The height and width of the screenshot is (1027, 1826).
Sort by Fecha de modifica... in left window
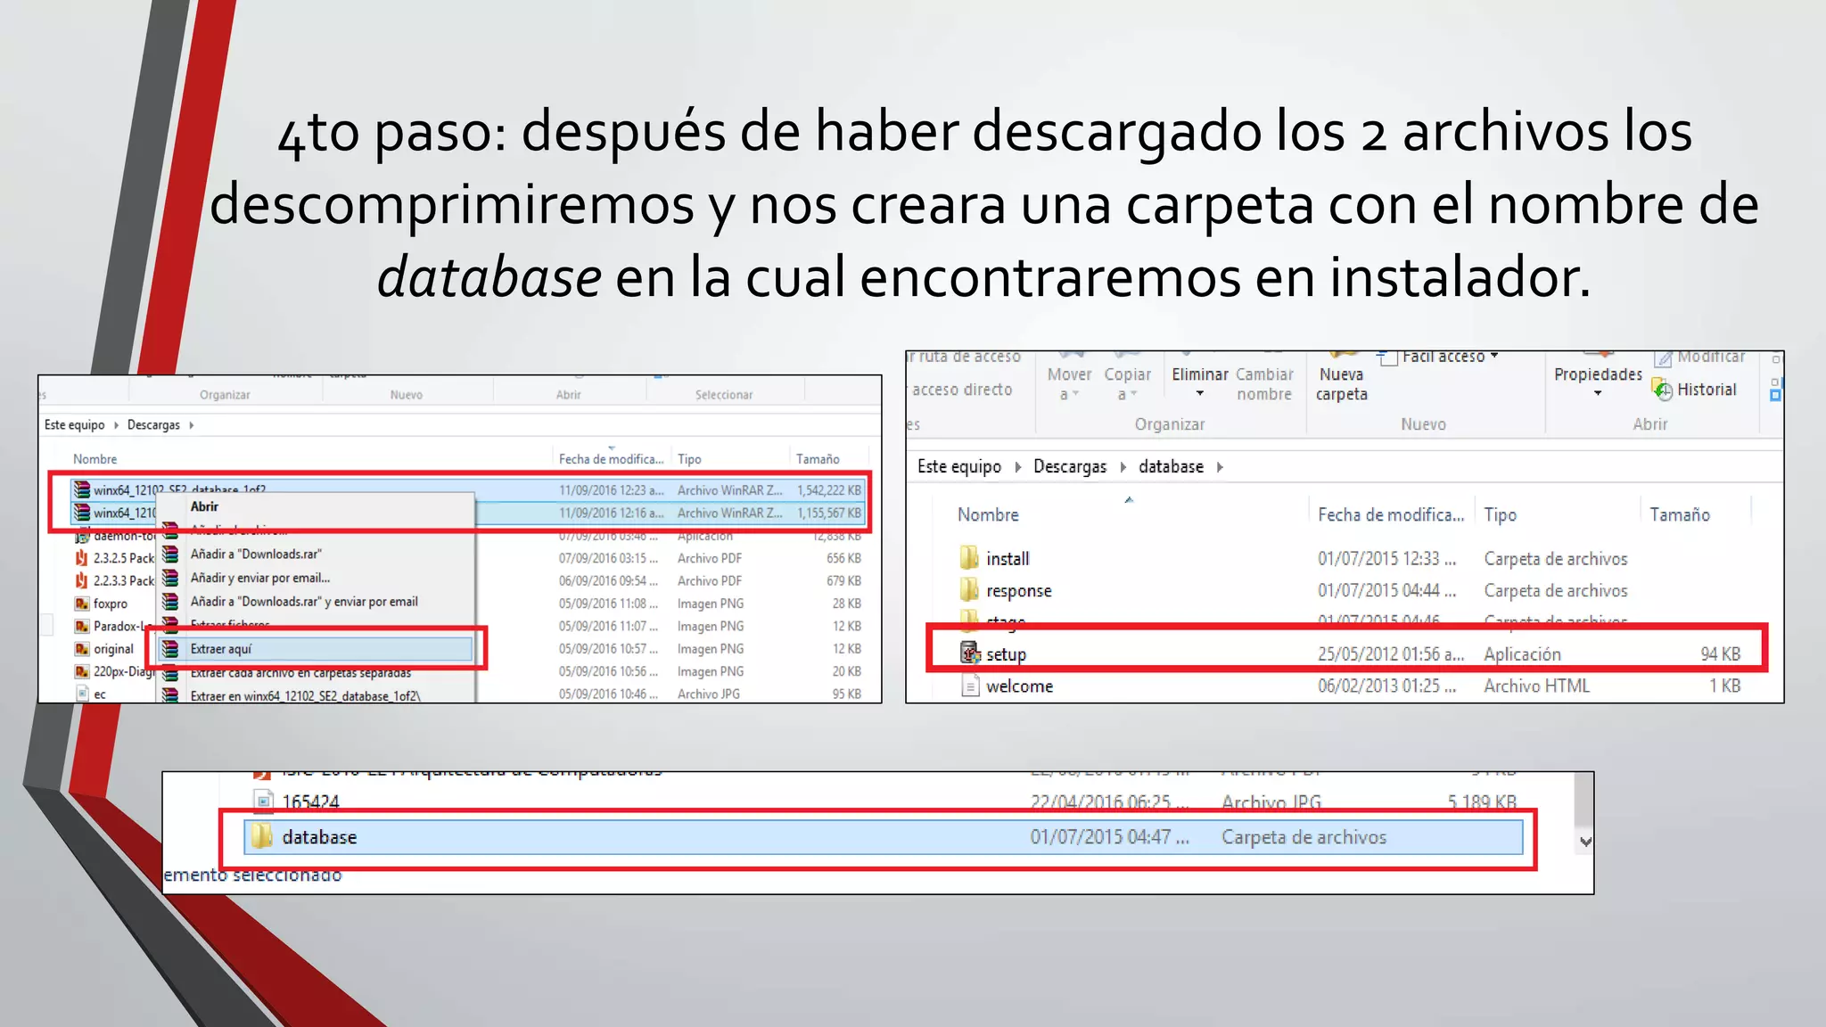(612, 459)
